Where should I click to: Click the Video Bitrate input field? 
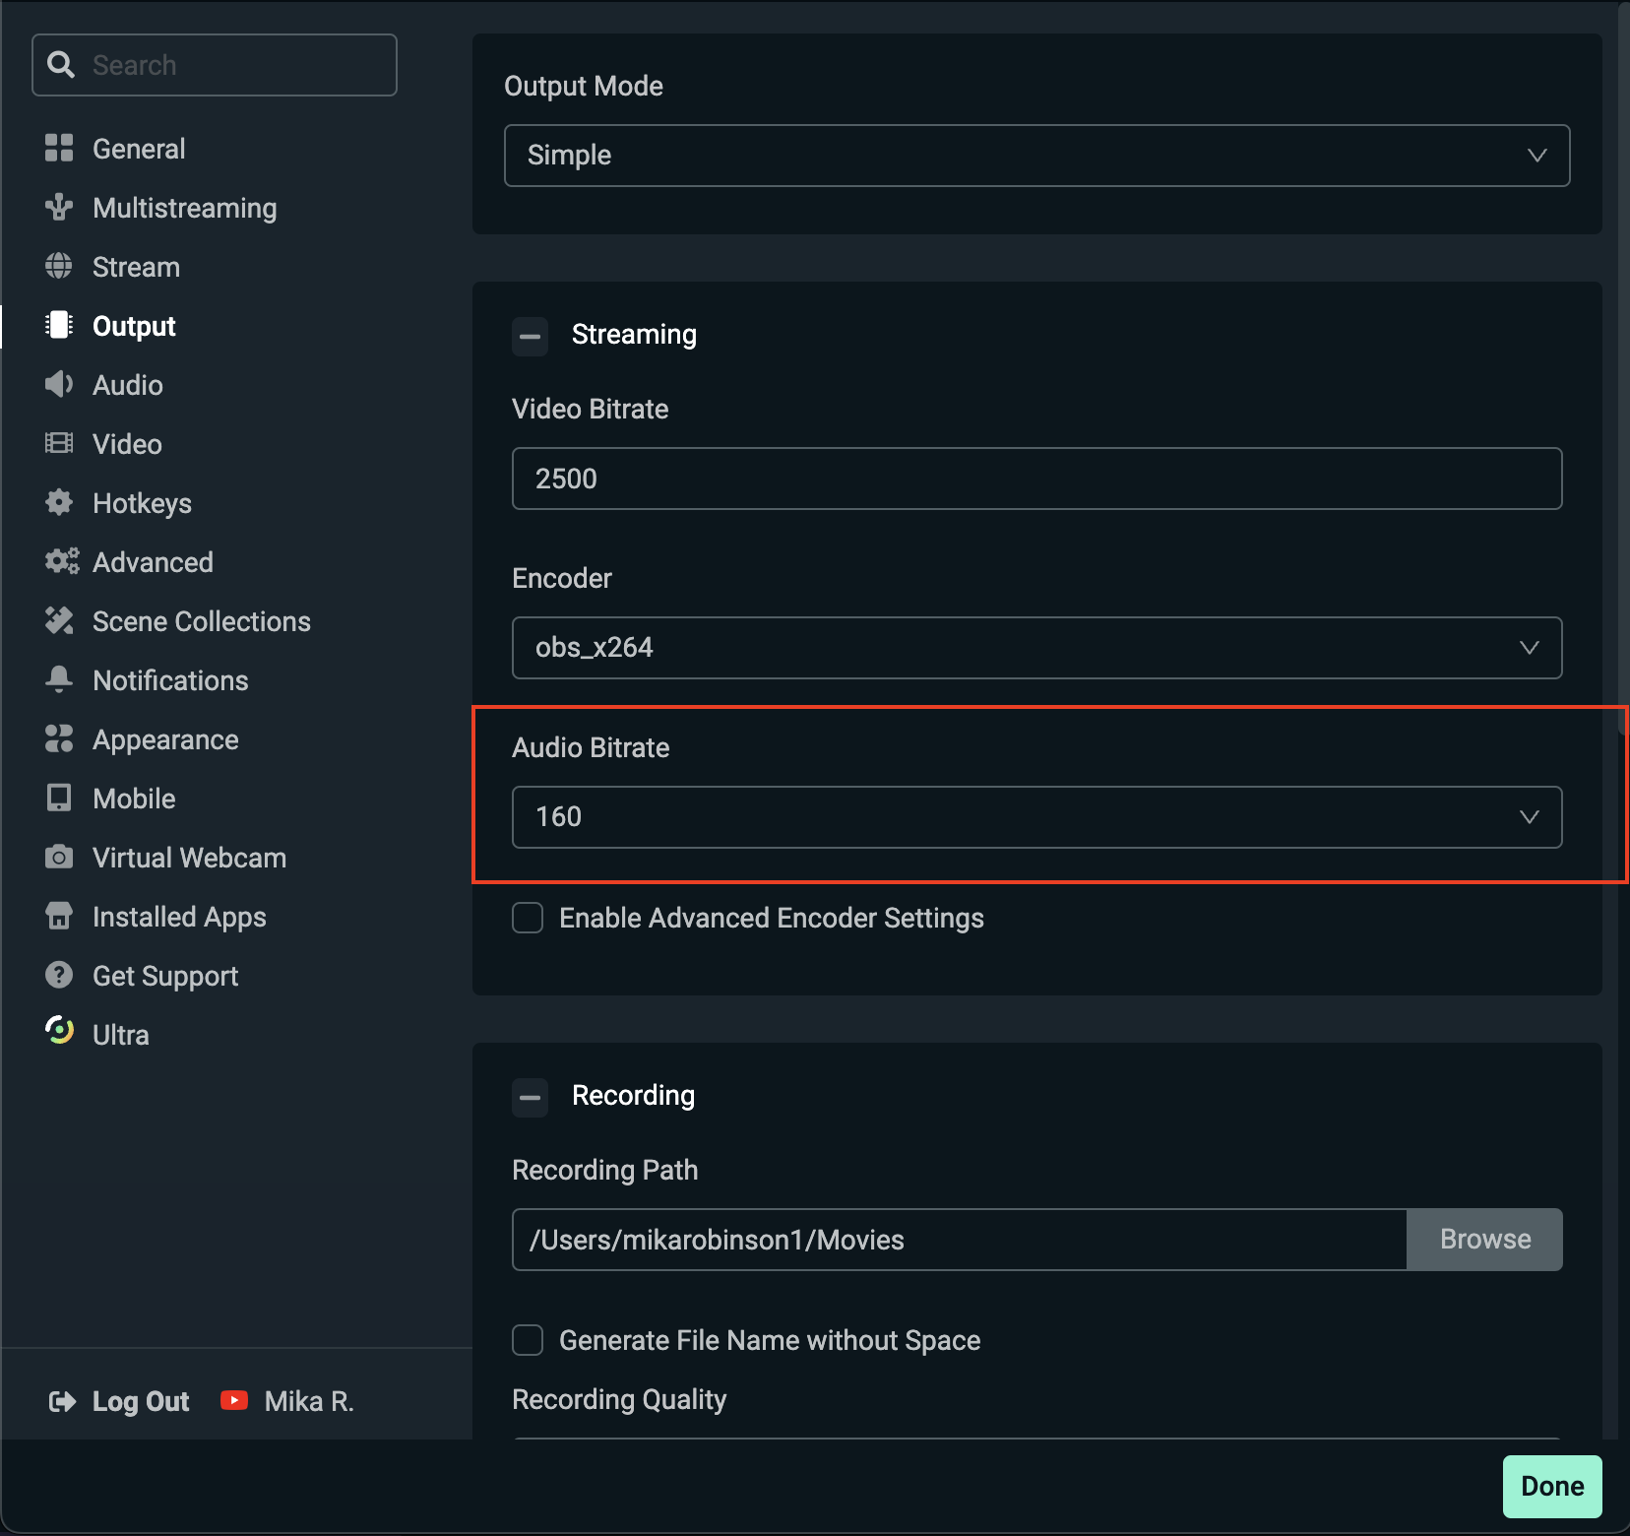click(1036, 479)
